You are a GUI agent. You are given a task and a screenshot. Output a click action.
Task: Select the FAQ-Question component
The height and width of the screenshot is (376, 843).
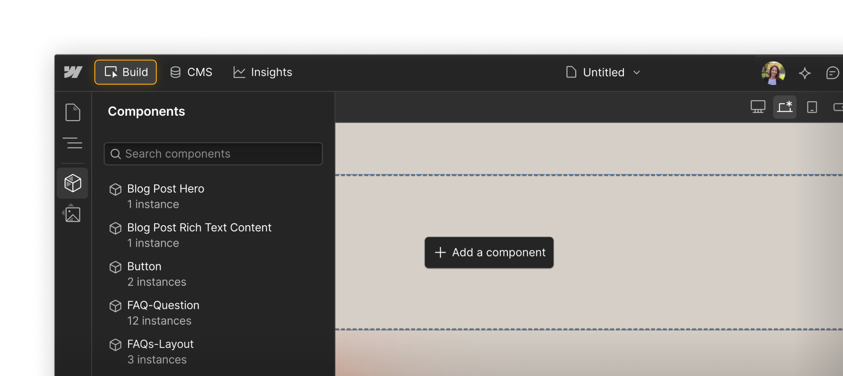[163, 305]
